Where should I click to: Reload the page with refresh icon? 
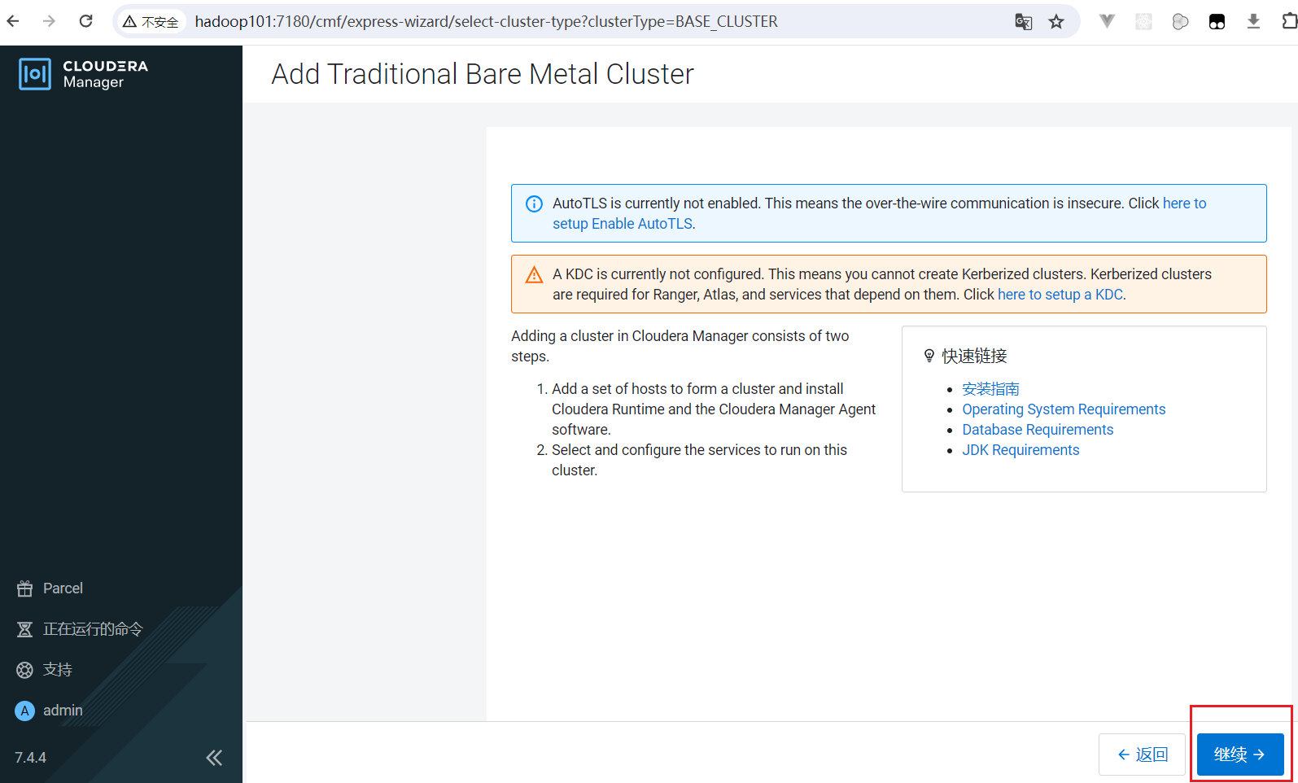coord(85,21)
